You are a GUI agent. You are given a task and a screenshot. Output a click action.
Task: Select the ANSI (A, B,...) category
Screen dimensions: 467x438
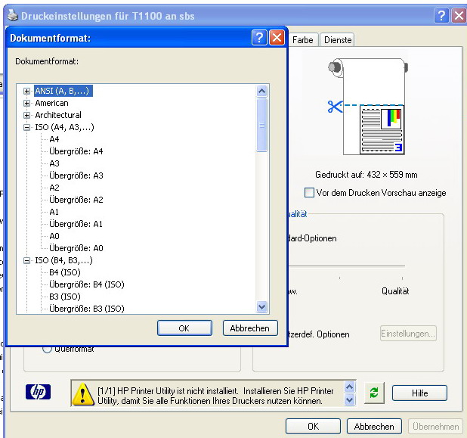[x=63, y=91]
